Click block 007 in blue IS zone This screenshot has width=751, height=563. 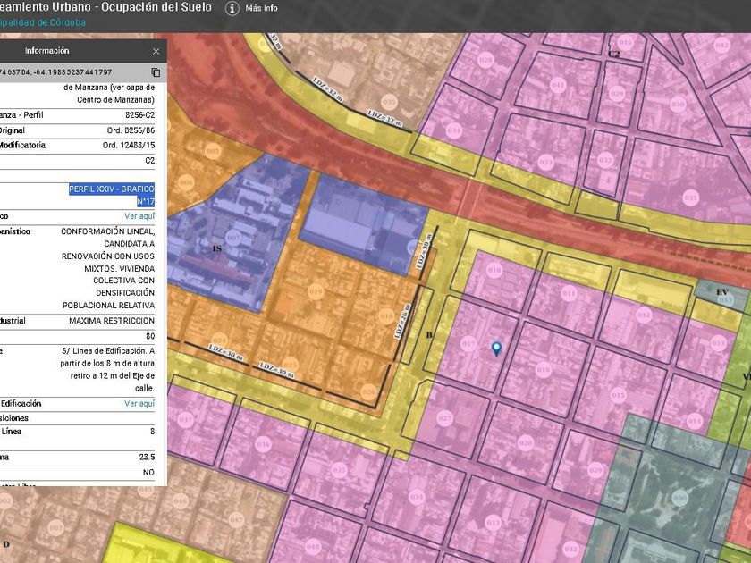coord(232,239)
